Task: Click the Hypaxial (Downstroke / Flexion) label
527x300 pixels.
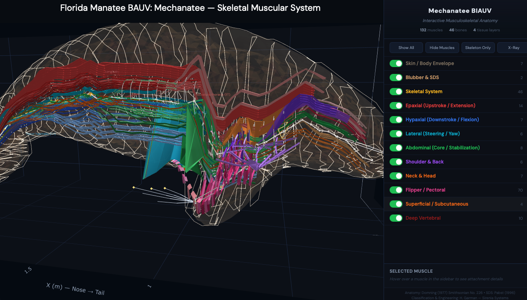Action: tap(442, 120)
